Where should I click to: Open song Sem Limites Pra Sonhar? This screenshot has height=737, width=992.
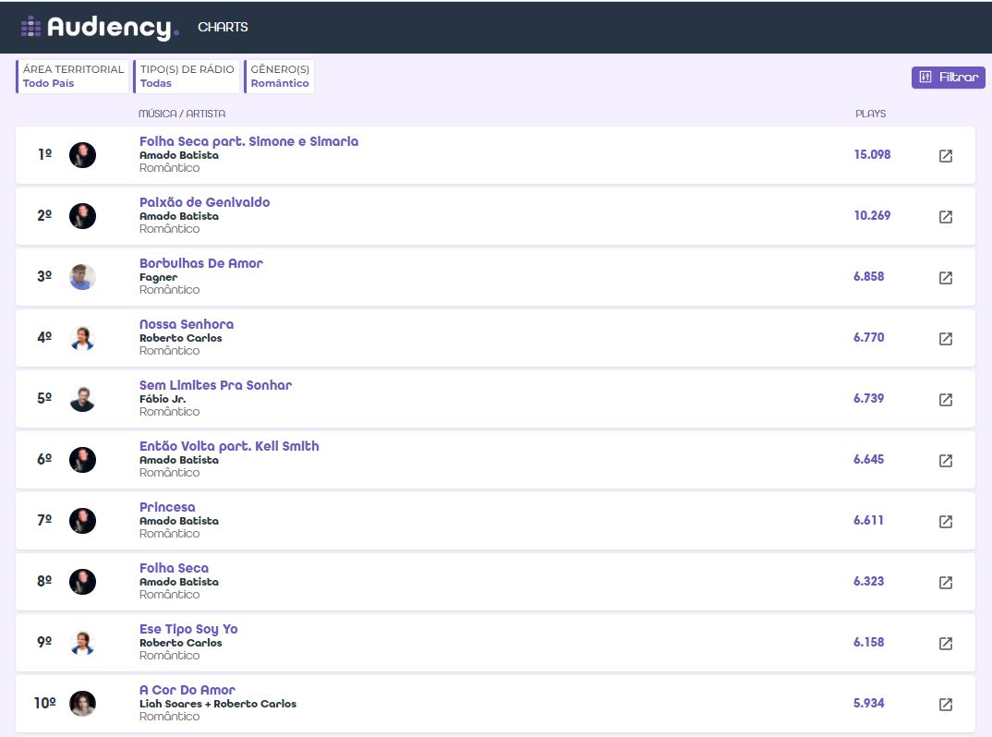coord(216,385)
